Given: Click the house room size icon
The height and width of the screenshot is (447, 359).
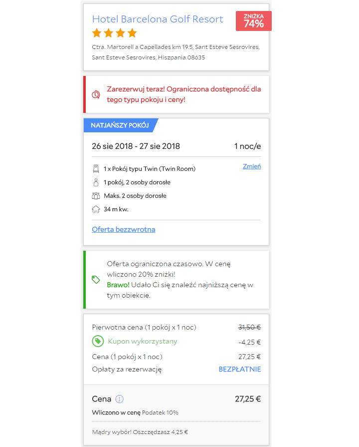Looking at the screenshot, I should point(96,209).
